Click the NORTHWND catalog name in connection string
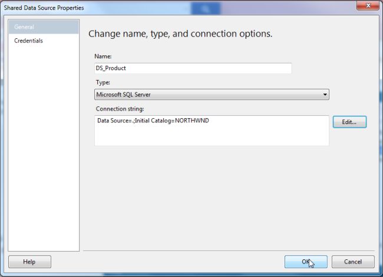 (192, 121)
